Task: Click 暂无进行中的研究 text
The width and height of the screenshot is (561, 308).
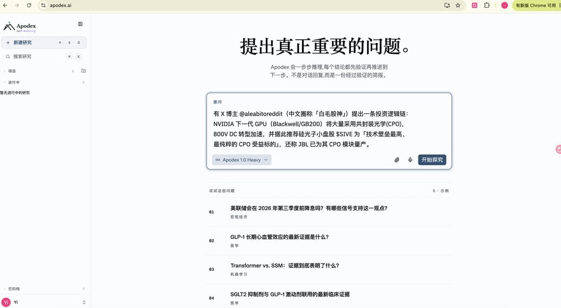Action: click(x=15, y=92)
